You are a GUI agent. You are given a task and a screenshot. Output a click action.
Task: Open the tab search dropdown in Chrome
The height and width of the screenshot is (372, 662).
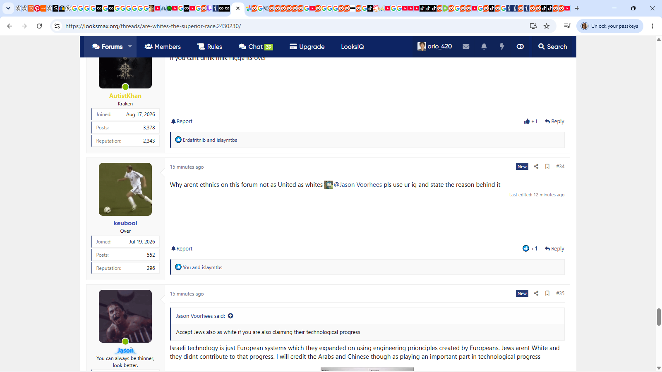tap(8, 8)
